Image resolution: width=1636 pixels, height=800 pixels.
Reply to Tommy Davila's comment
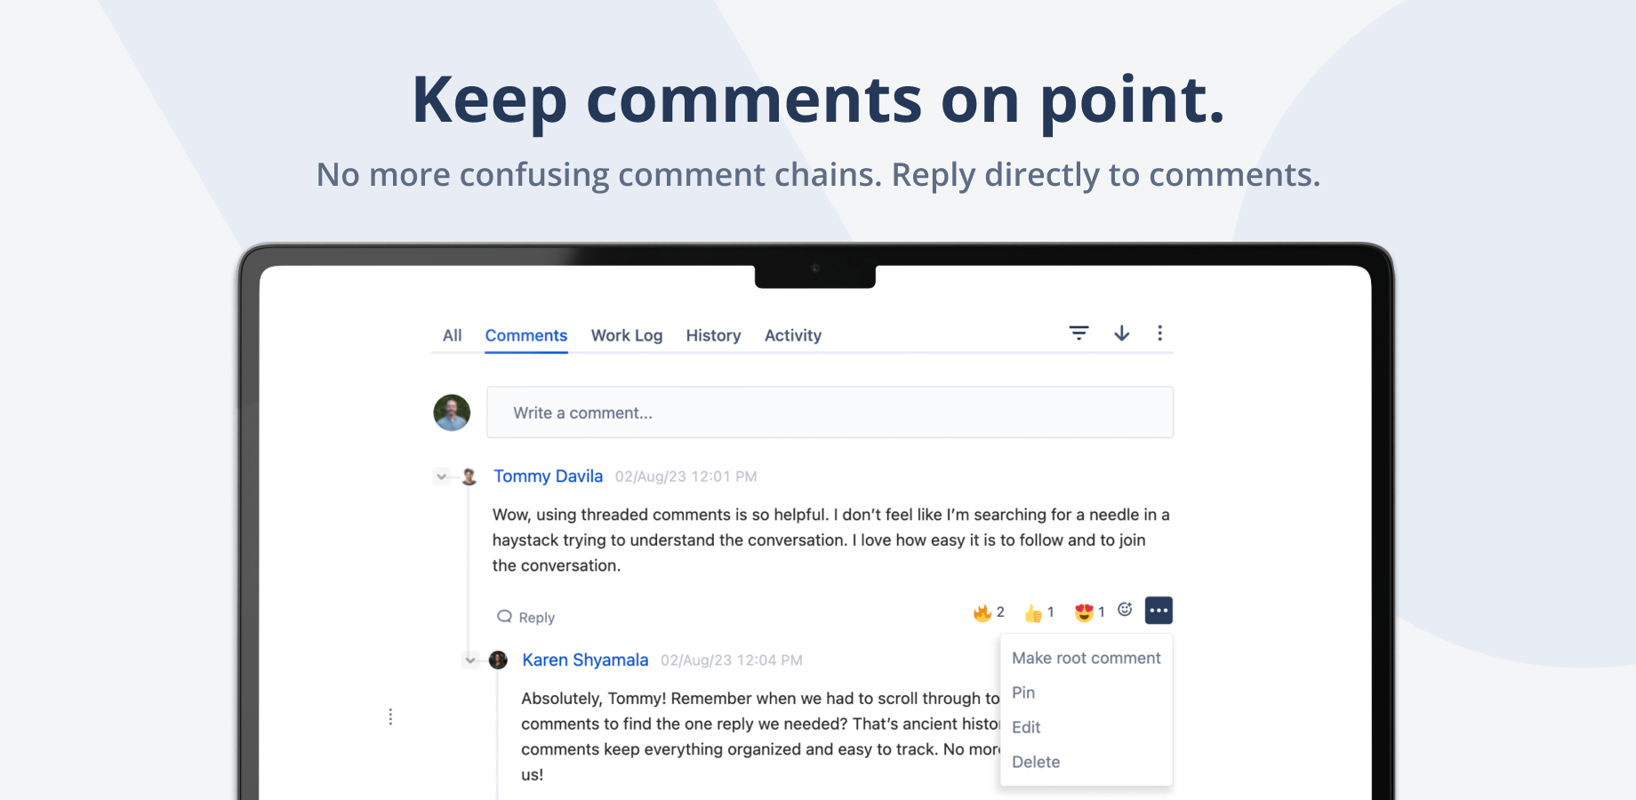tap(525, 617)
